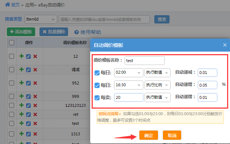The image size is (230, 144).
Task: Tick the checkbox for row 12
Action: click(x=12, y=56)
